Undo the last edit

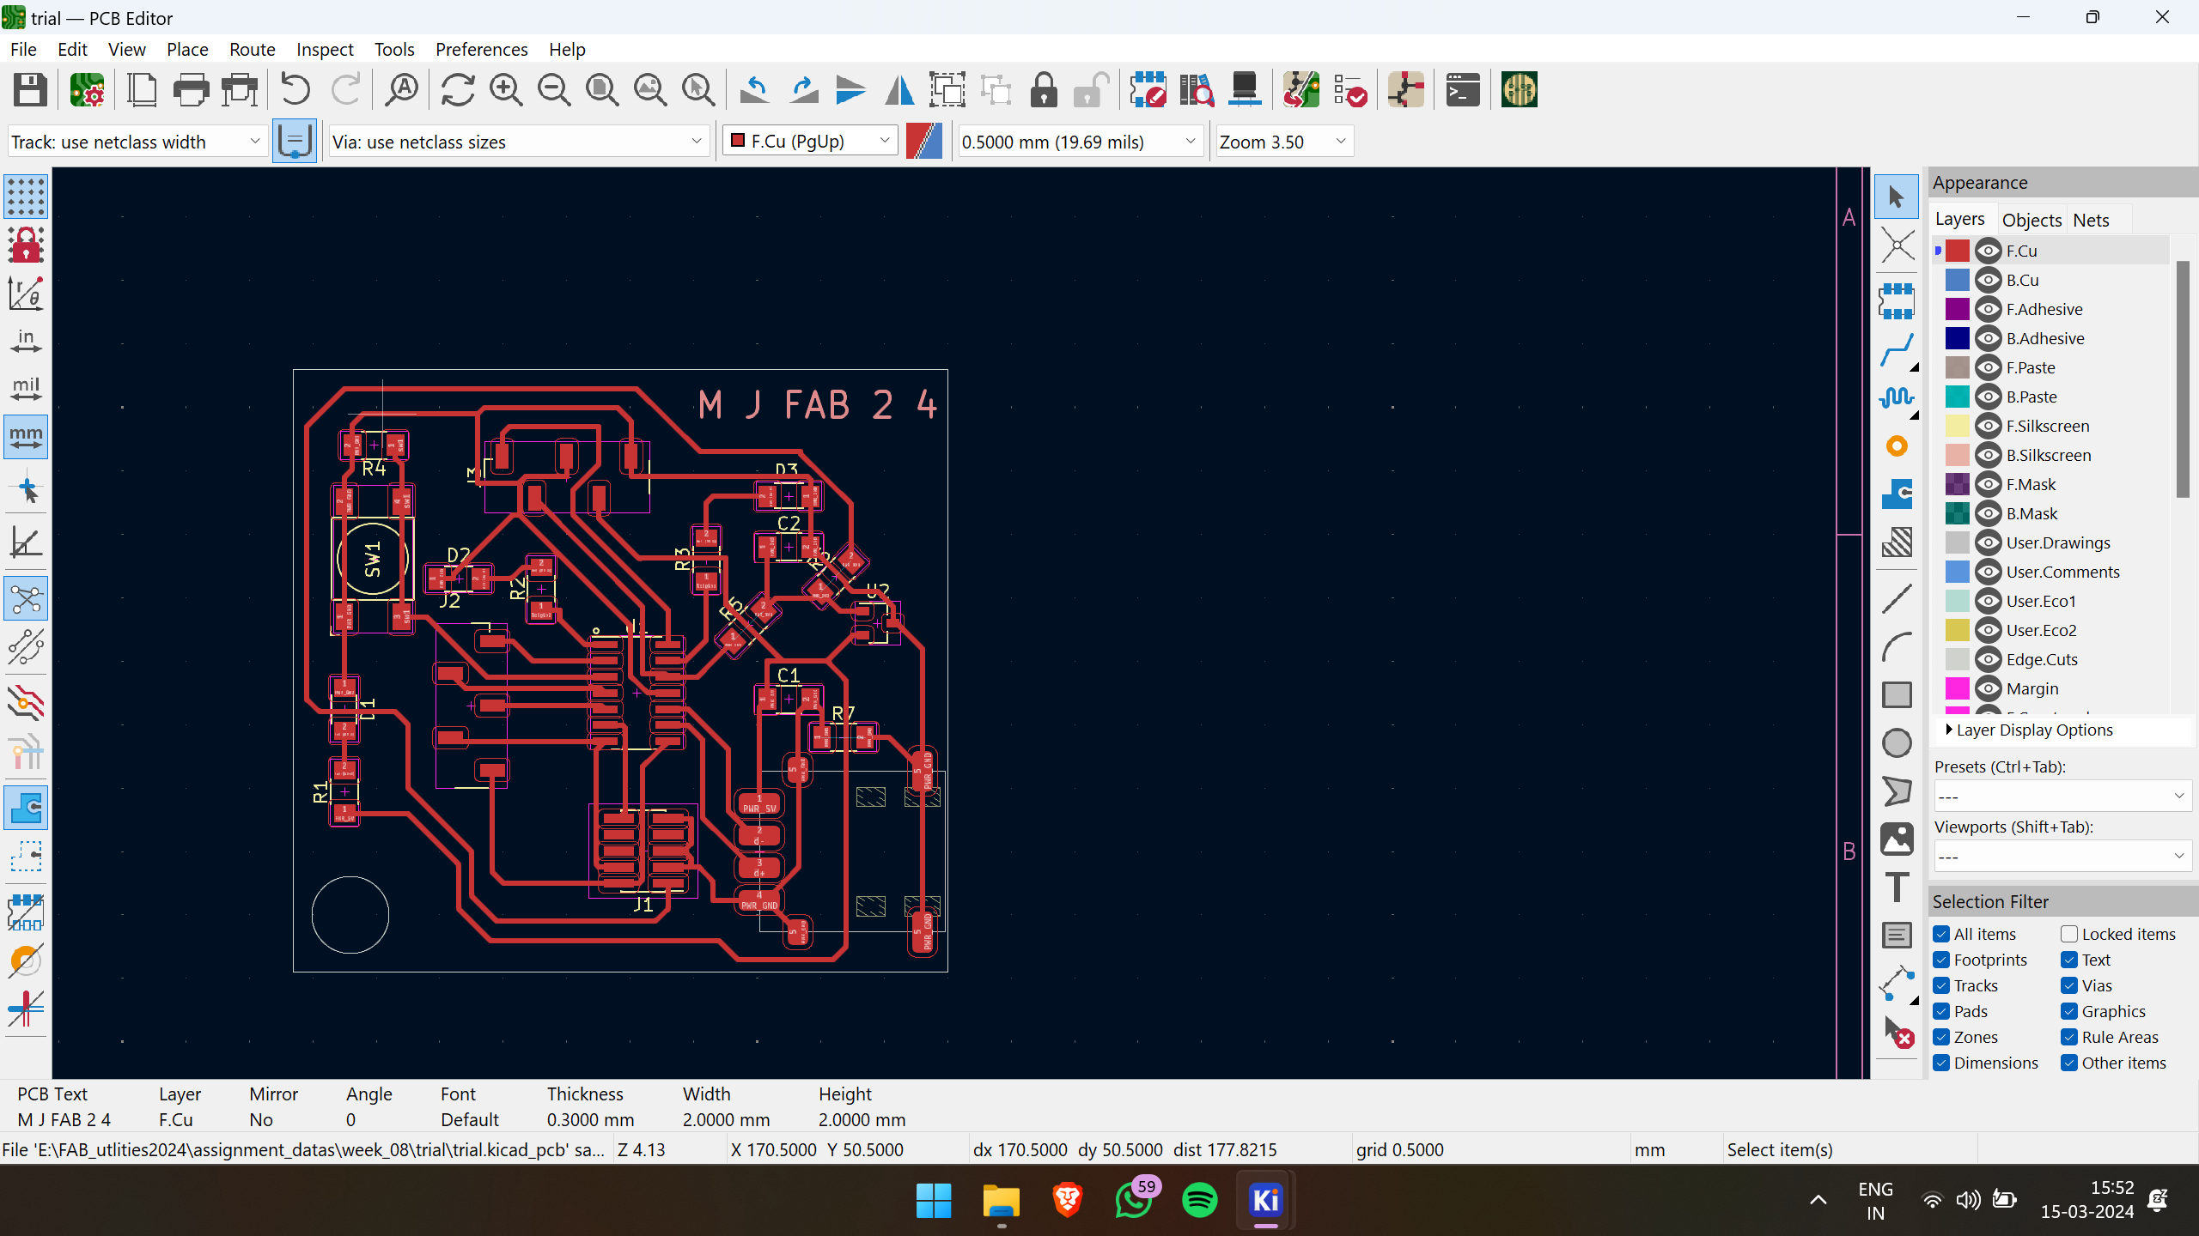(x=295, y=89)
